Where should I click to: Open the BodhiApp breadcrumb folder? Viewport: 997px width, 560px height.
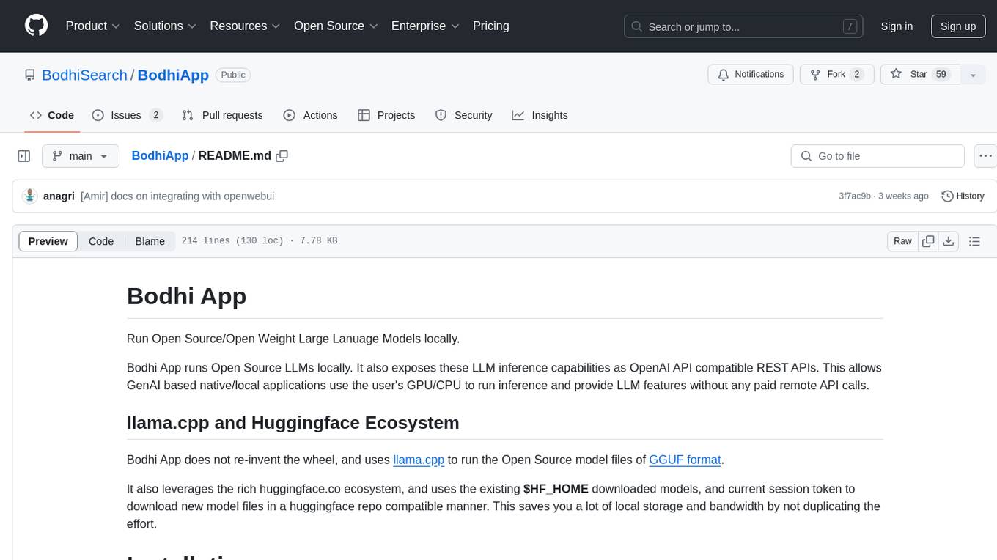[160, 156]
